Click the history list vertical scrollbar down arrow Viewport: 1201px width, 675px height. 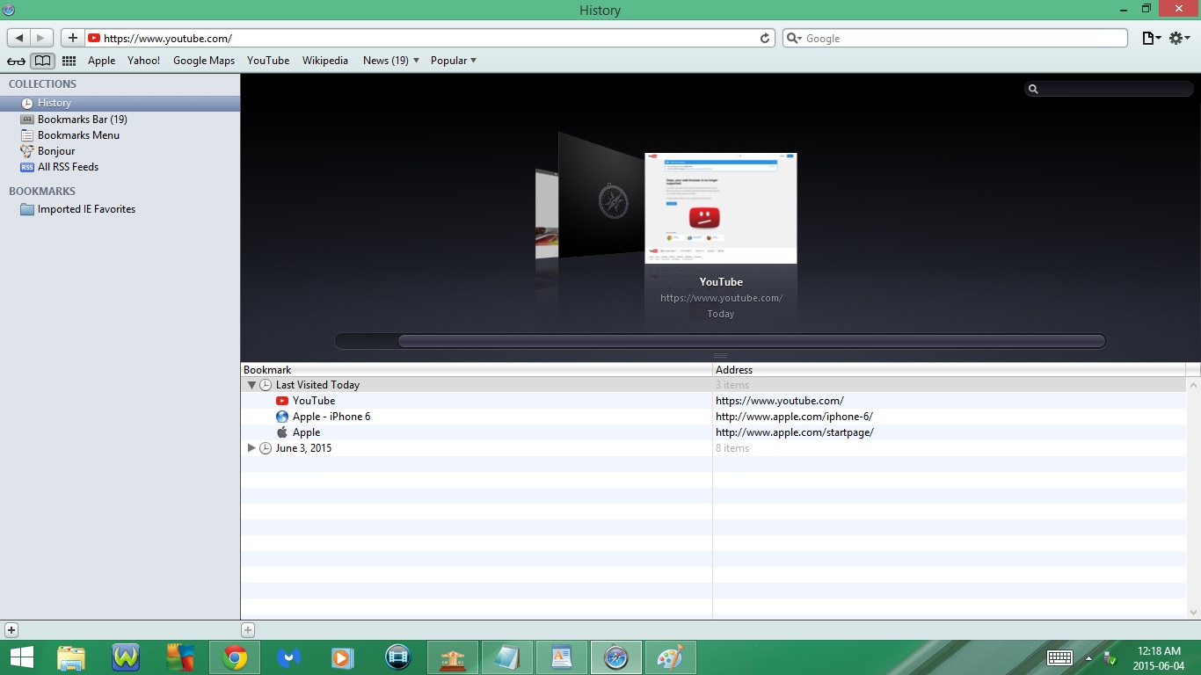click(x=1193, y=612)
